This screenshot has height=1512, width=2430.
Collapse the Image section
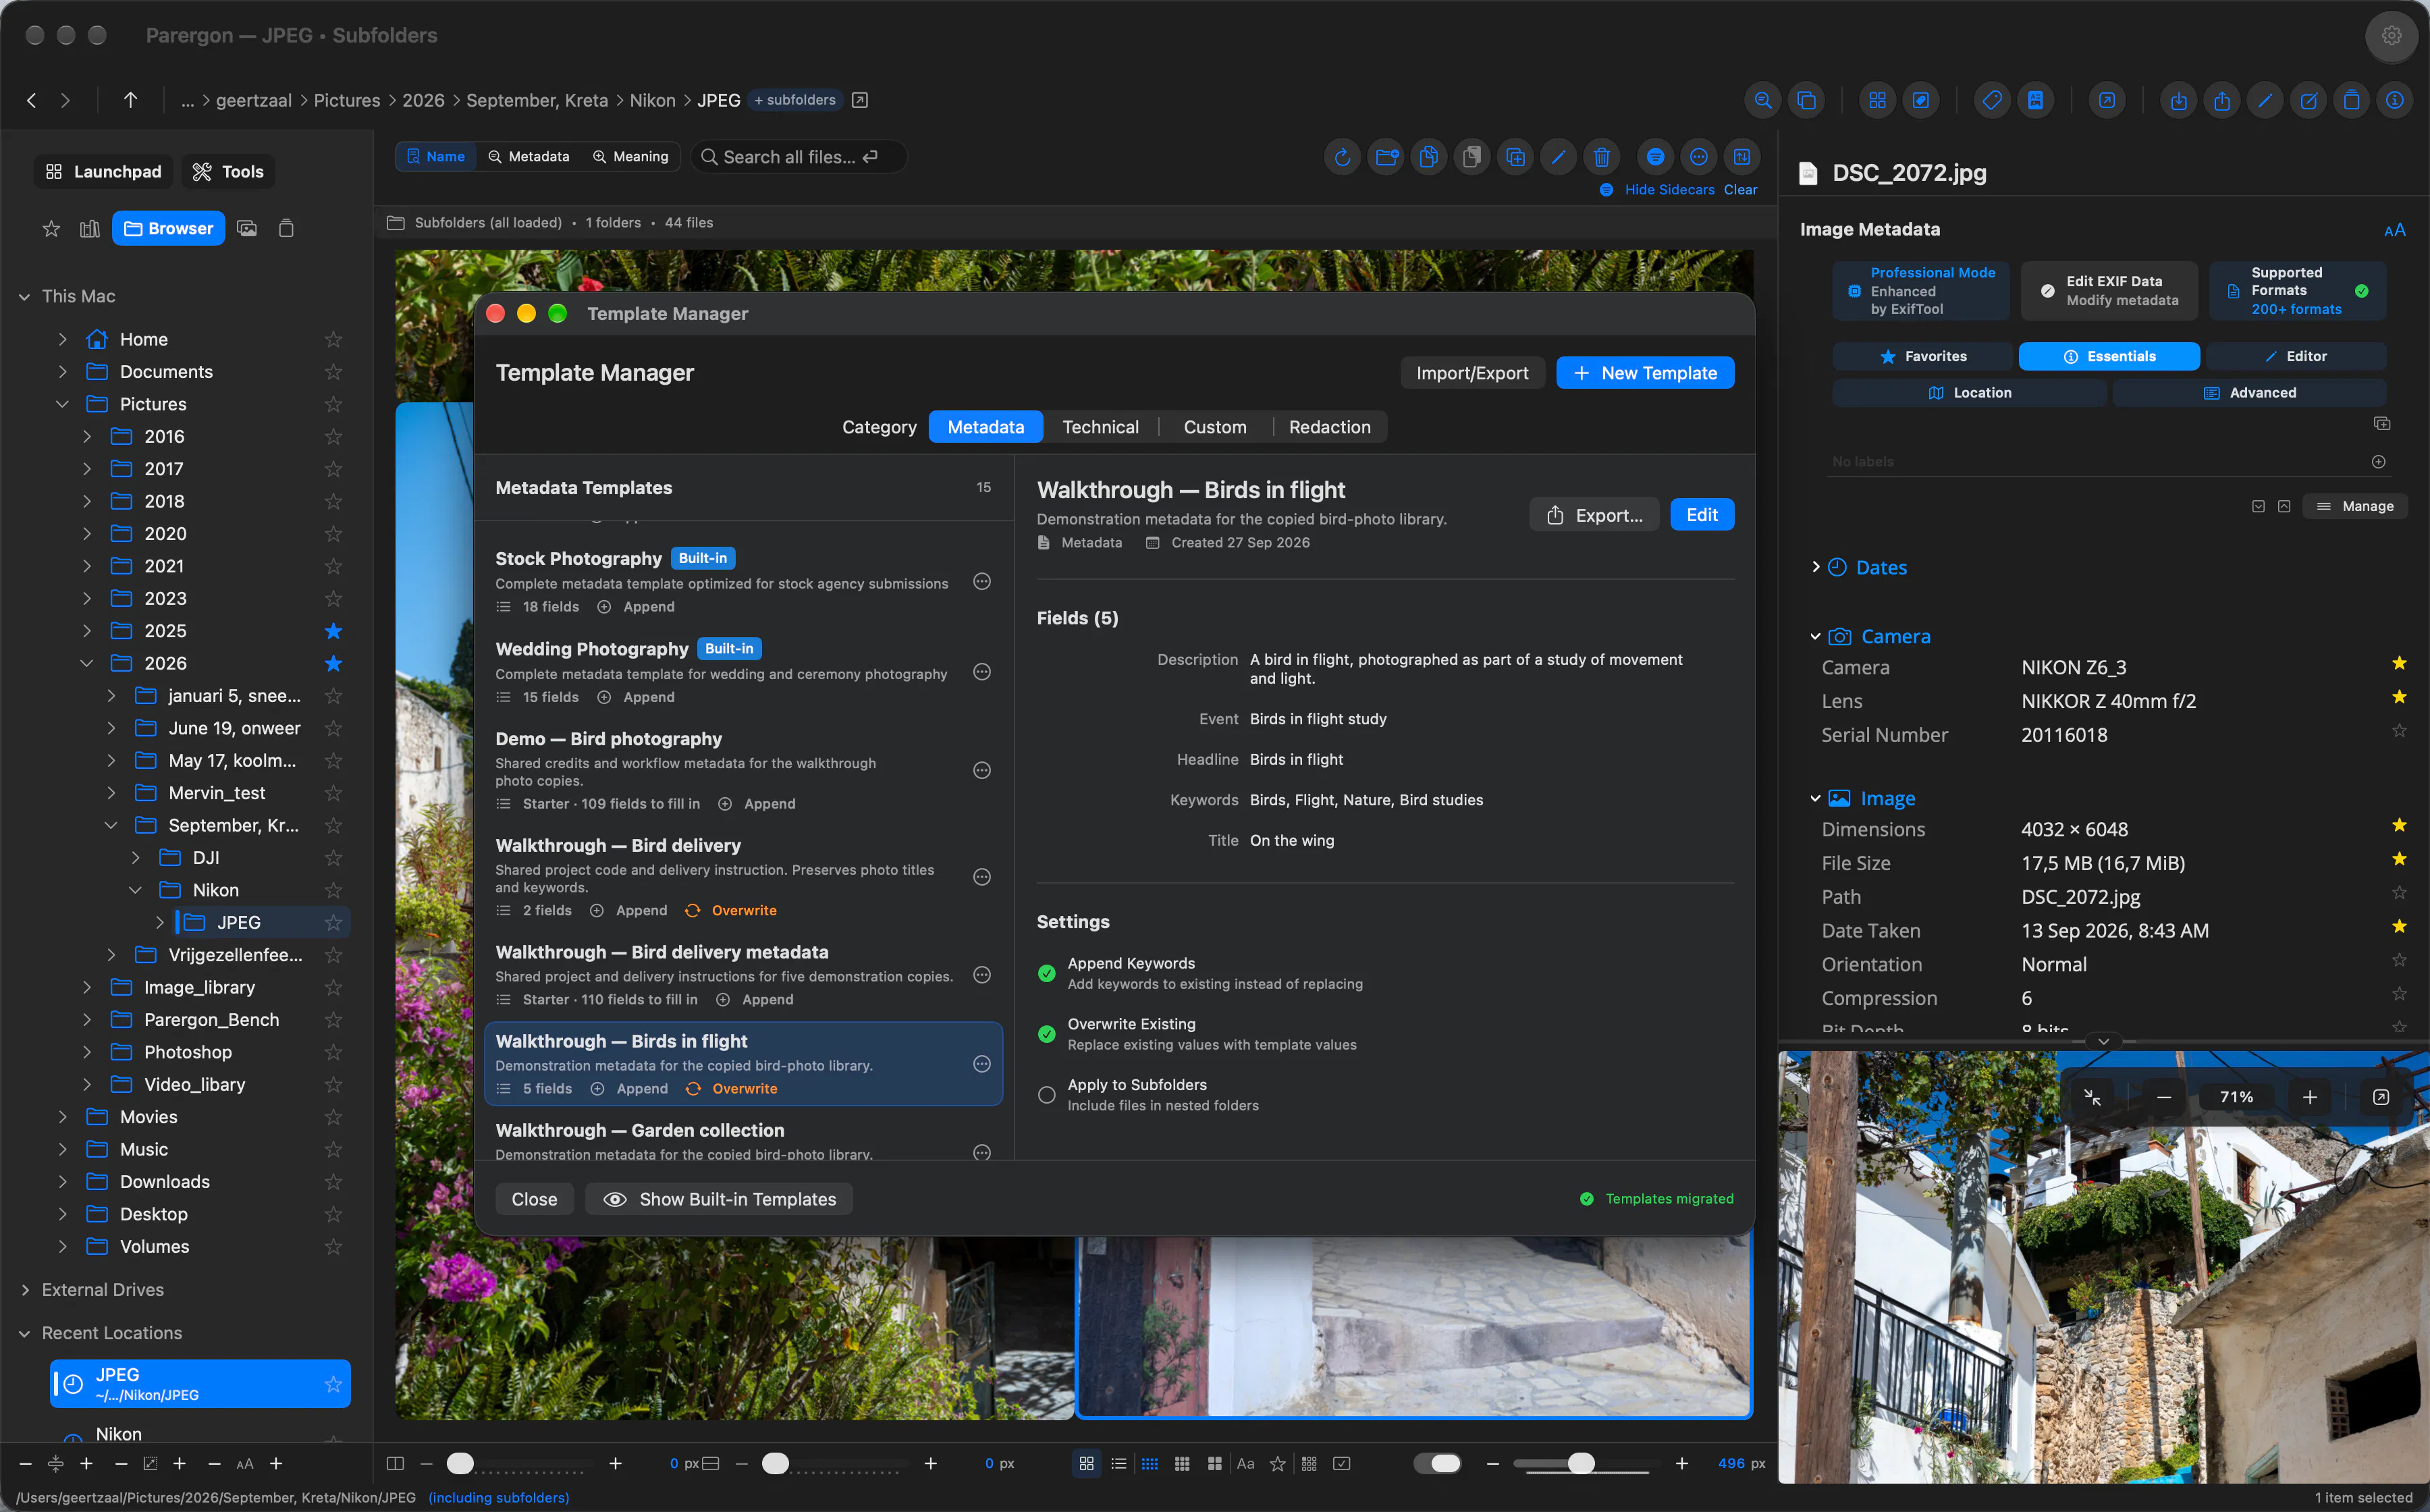point(1815,798)
